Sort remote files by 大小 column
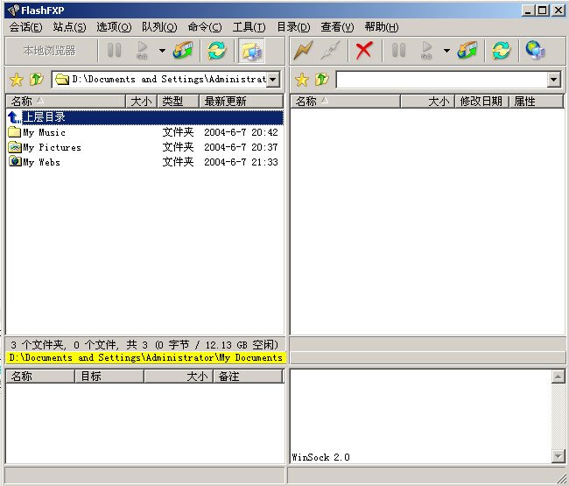Image resolution: width=569 pixels, height=486 pixels. tap(428, 101)
